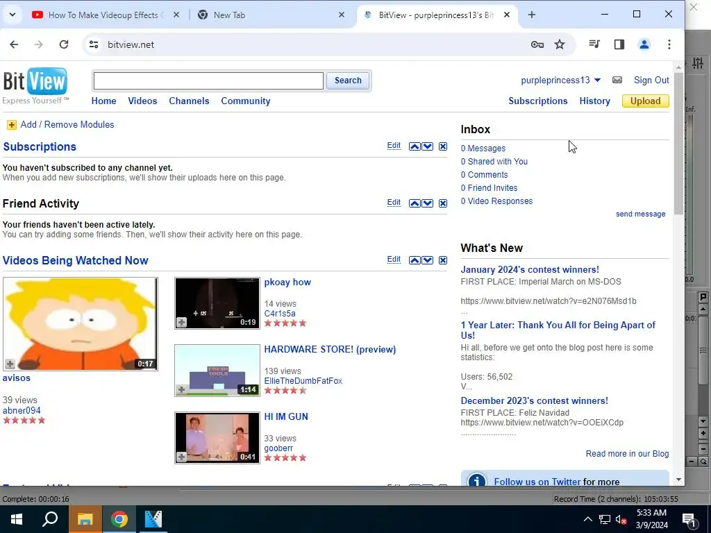The width and height of the screenshot is (711, 533).
Task: Close the Subscriptions module
Action: 443,146
